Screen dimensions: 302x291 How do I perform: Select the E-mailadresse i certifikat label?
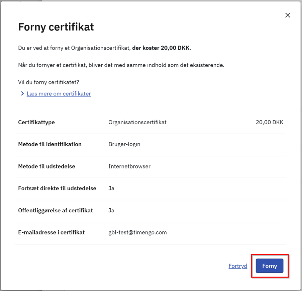pyautogui.click(x=51, y=232)
